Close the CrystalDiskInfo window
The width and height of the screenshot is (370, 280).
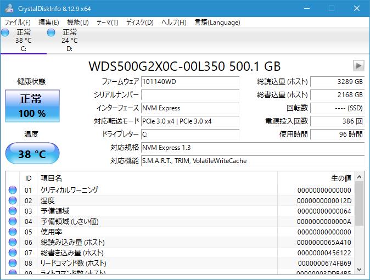click(356, 8)
